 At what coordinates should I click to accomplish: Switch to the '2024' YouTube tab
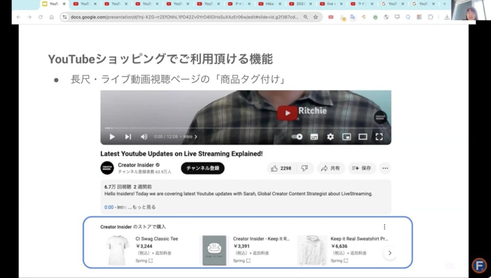(301, 4)
